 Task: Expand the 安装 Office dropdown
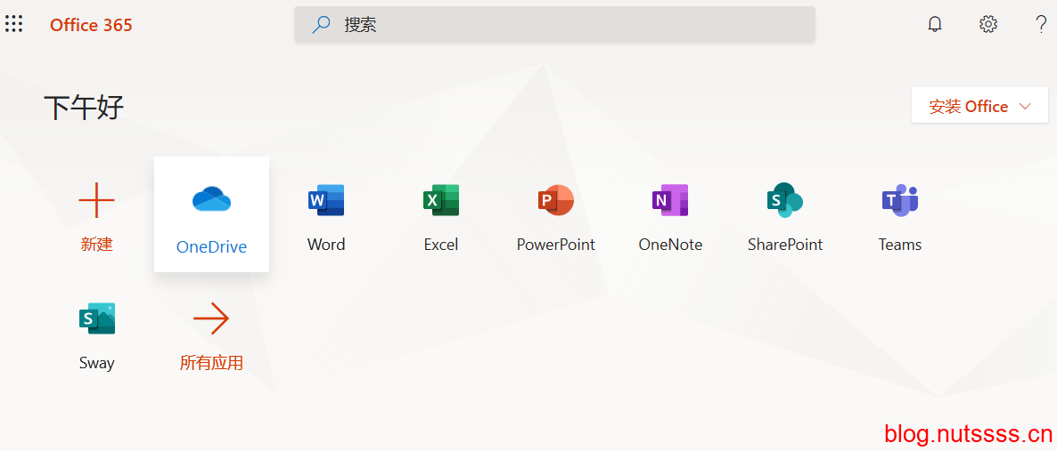coord(979,106)
